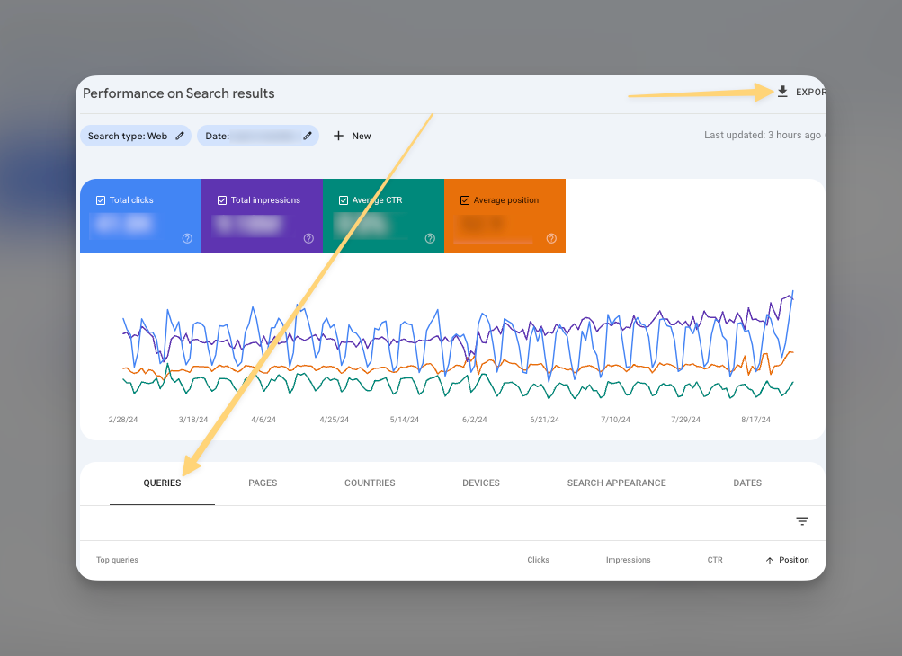Select the Dates tab
The width and height of the screenshot is (902, 656).
coord(747,483)
